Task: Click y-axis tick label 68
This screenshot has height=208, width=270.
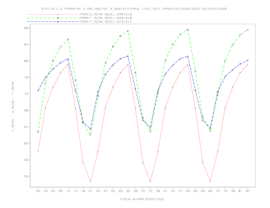Action: click(x=26, y=110)
